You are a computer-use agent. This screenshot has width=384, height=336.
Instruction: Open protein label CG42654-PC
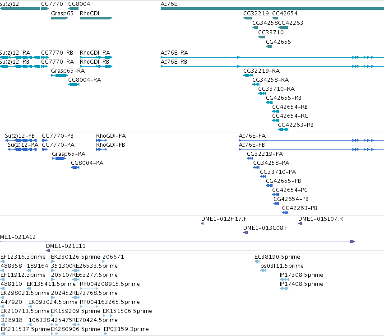[x=290, y=190]
